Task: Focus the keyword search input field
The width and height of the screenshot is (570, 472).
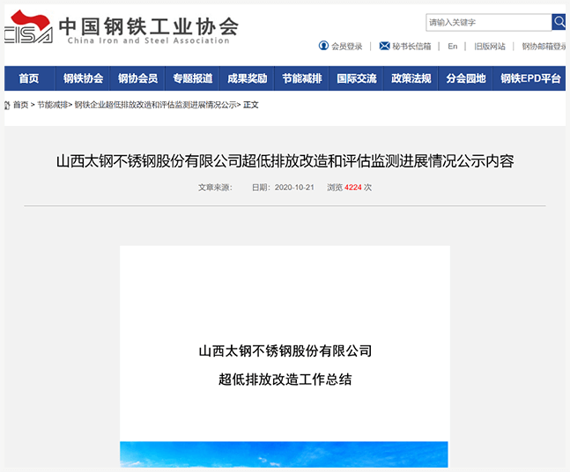Action: [489, 23]
